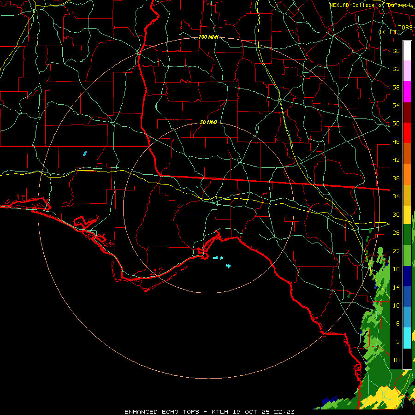
Task: Click the 'TH' legend label
Action: (396, 360)
